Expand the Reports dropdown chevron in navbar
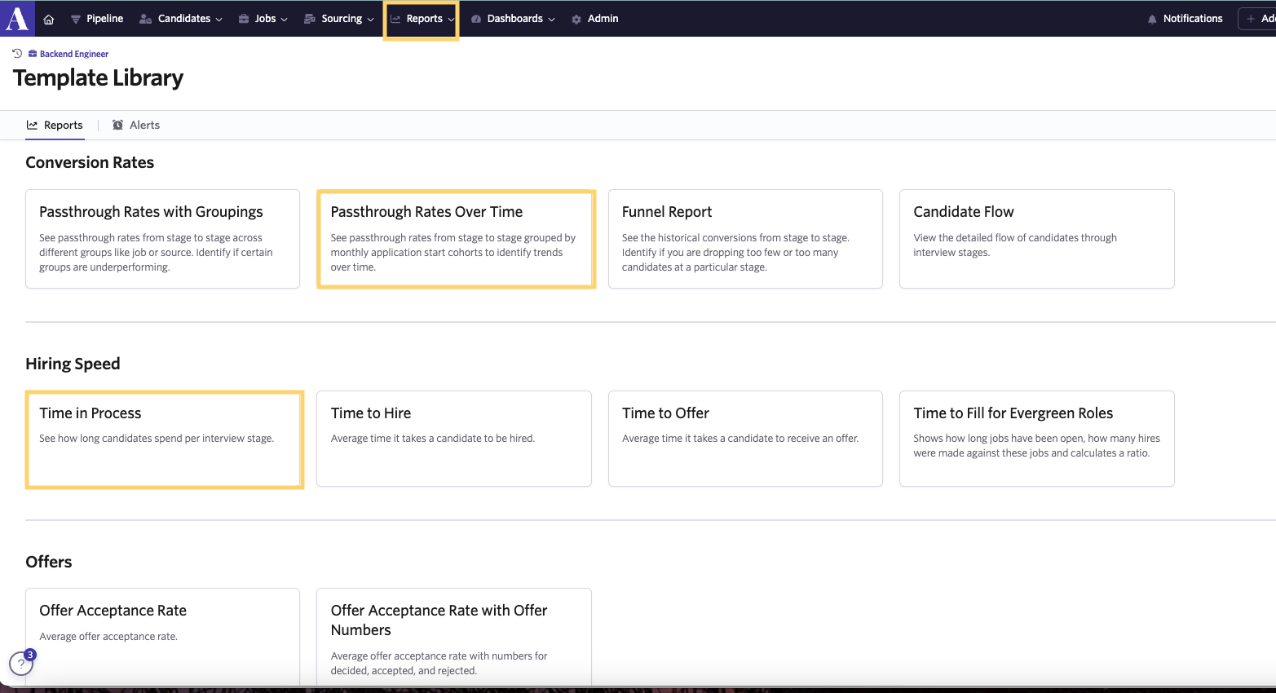The height and width of the screenshot is (693, 1276). [x=451, y=20]
